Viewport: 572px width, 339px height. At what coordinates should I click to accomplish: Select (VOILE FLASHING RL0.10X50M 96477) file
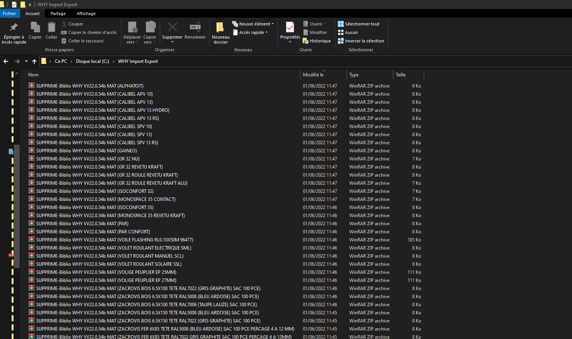pyautogui.click(x=115, y=240)
